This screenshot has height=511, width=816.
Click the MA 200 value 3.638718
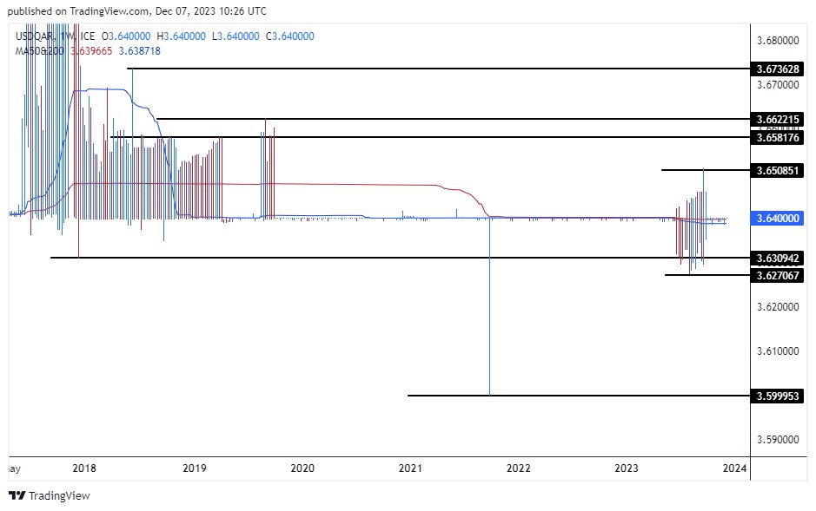139,50
